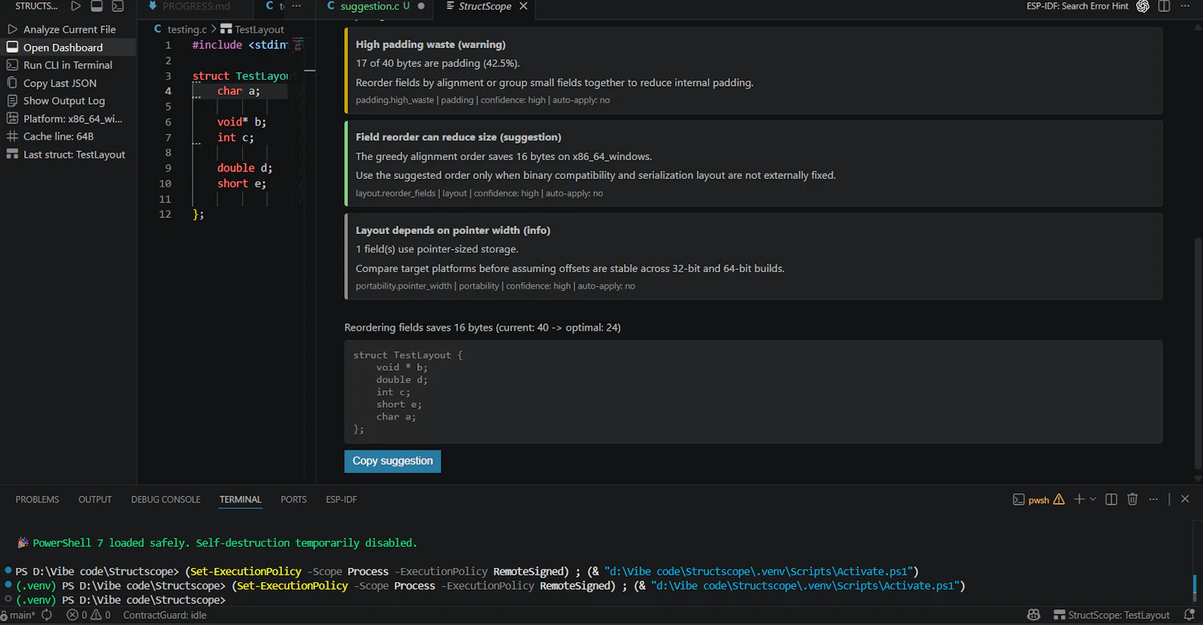Split the editor right

coord(1164,6)
